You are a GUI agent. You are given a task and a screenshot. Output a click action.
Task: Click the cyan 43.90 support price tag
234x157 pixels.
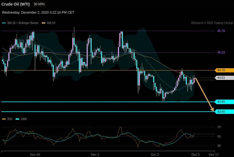tap(225, 102)
